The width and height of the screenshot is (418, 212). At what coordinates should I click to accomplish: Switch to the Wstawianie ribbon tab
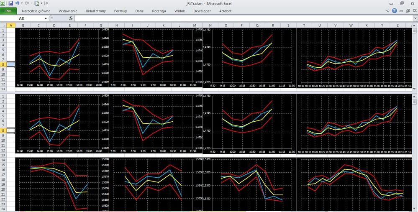coord(68,11)
